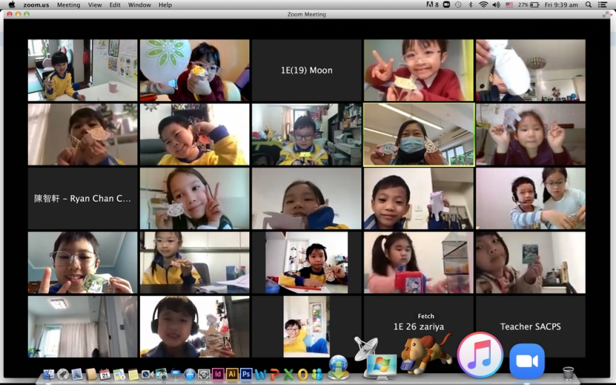The width and height of the screenshot is (616, 385).
Task: Open Illustrator from the dock
Action: tap(231, 374)
